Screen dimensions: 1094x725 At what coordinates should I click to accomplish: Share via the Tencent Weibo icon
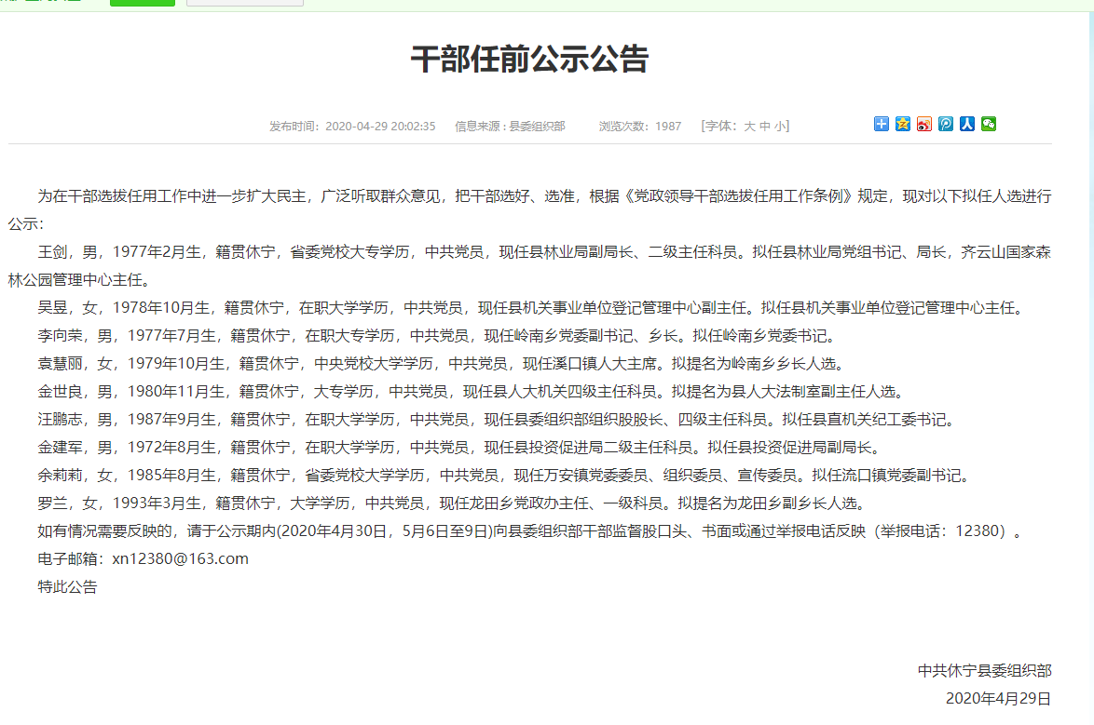[x=946, y=124]
